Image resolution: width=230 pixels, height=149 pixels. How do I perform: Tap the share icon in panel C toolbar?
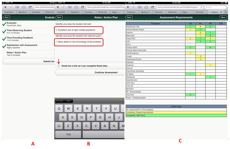(153, 7)
